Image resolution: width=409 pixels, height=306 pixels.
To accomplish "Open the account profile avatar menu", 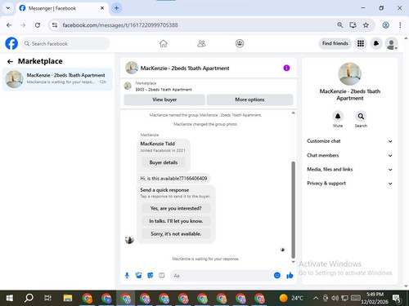I will click(391, 43).
